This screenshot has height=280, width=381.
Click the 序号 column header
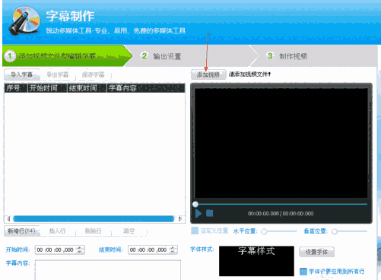(x=16, y=88)
